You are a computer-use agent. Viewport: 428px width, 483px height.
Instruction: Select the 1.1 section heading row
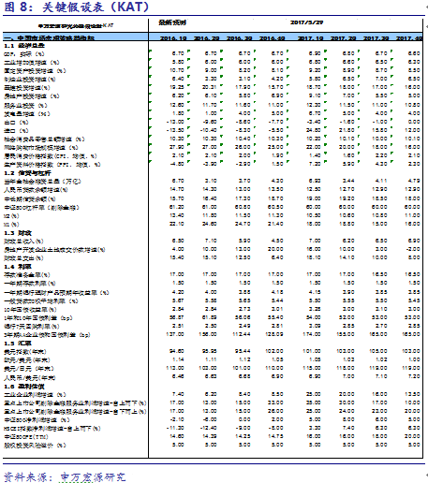coord(24,46)
